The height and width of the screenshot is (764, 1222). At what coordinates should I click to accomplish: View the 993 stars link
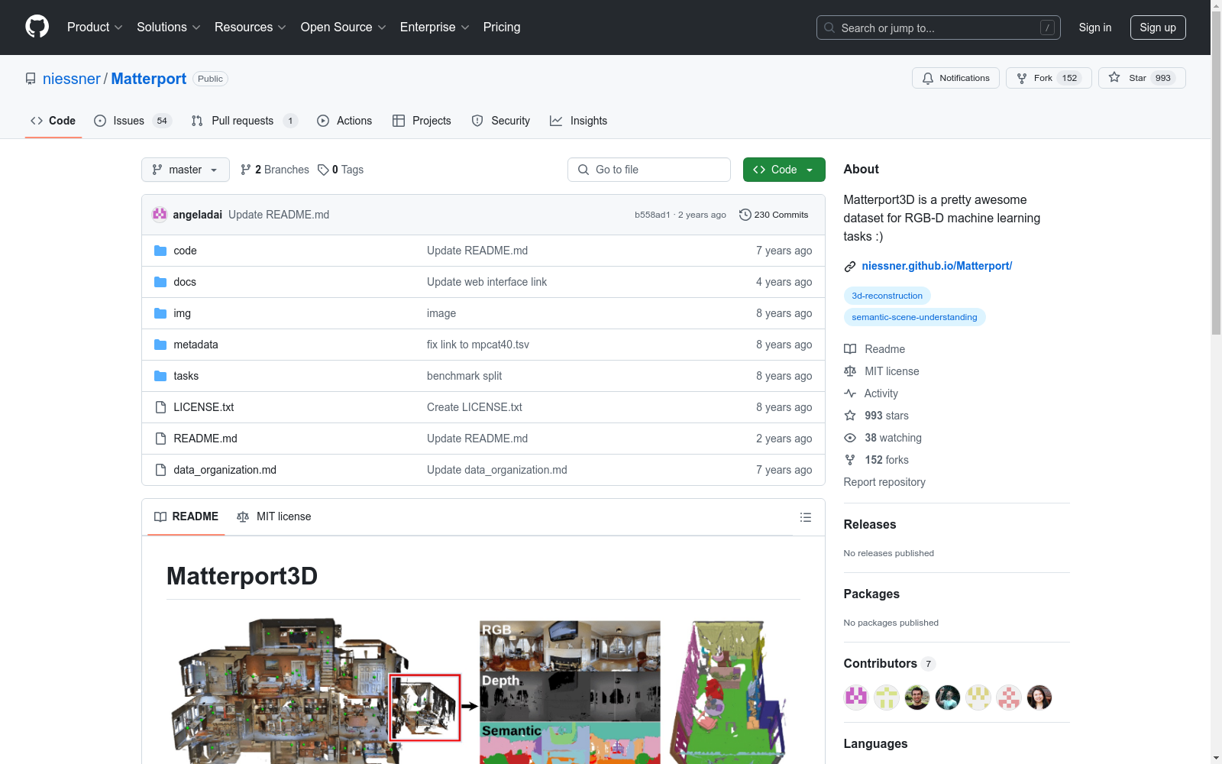876,416
